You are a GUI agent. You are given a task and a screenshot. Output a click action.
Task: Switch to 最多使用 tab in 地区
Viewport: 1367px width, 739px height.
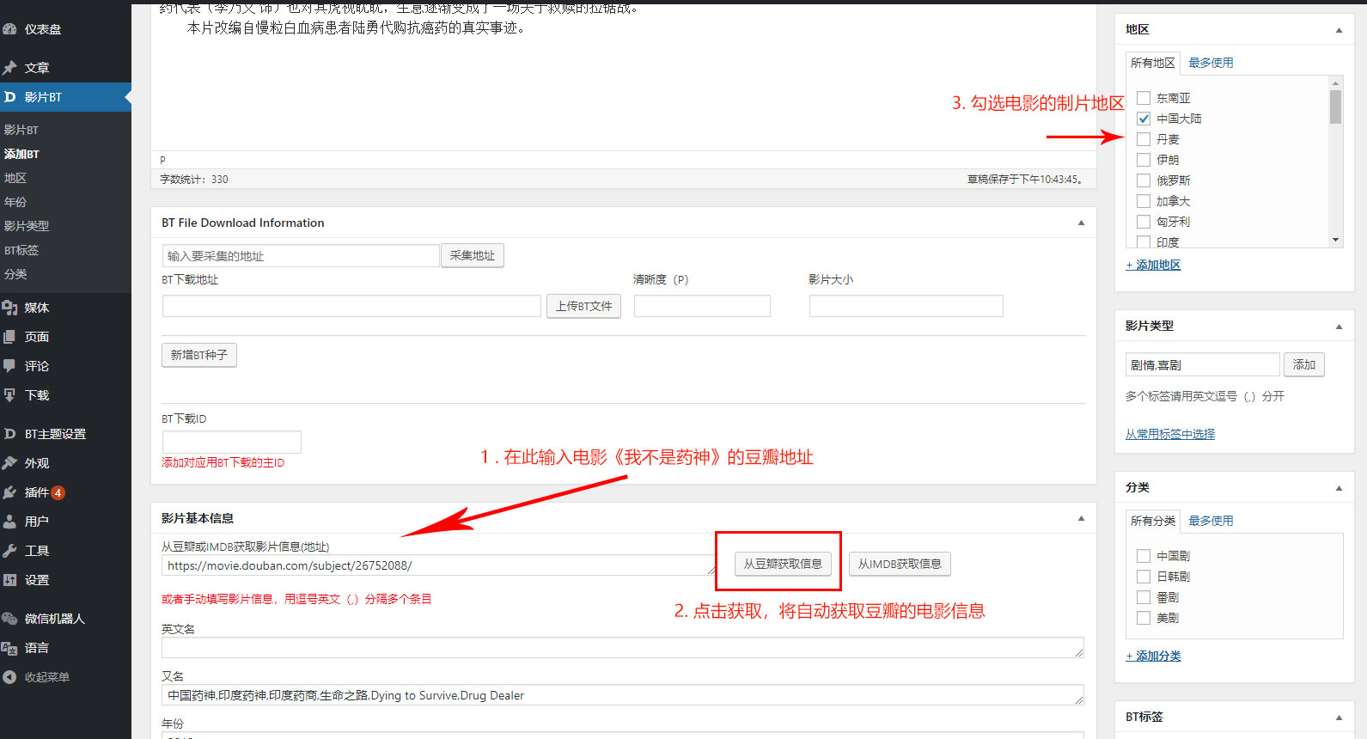coord(1211,63)
